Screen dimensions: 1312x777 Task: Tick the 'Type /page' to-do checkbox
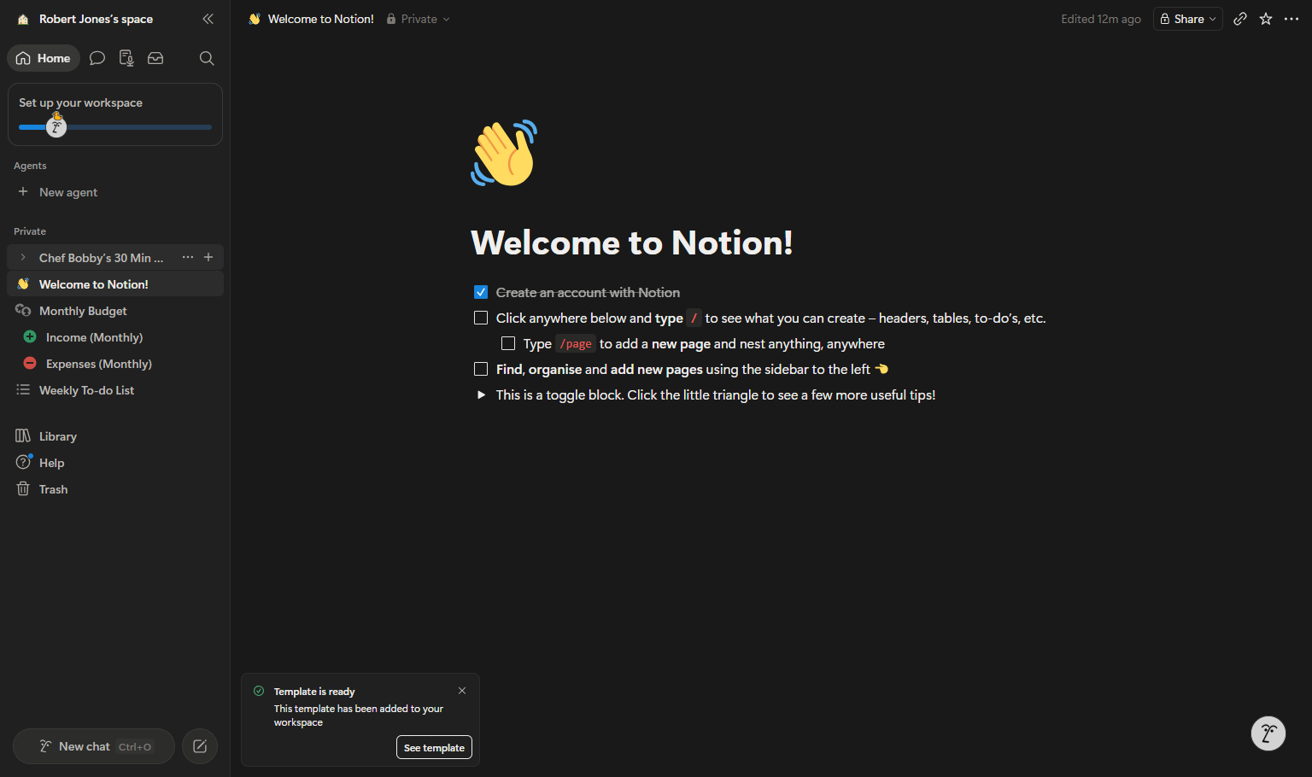508,343
